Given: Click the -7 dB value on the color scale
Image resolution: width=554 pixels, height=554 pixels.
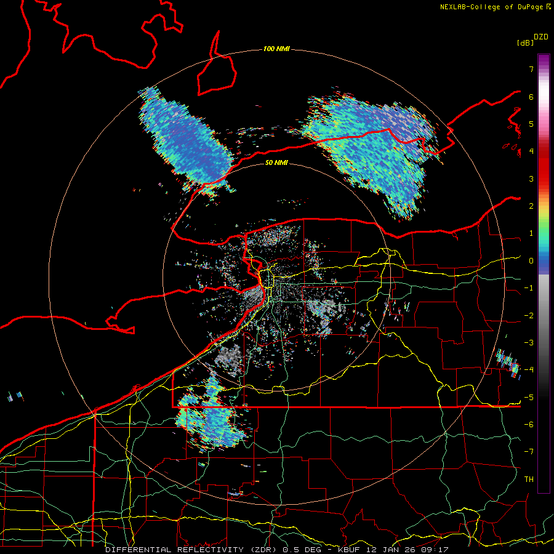Looking at the screenshot, I should pos(529,452).
